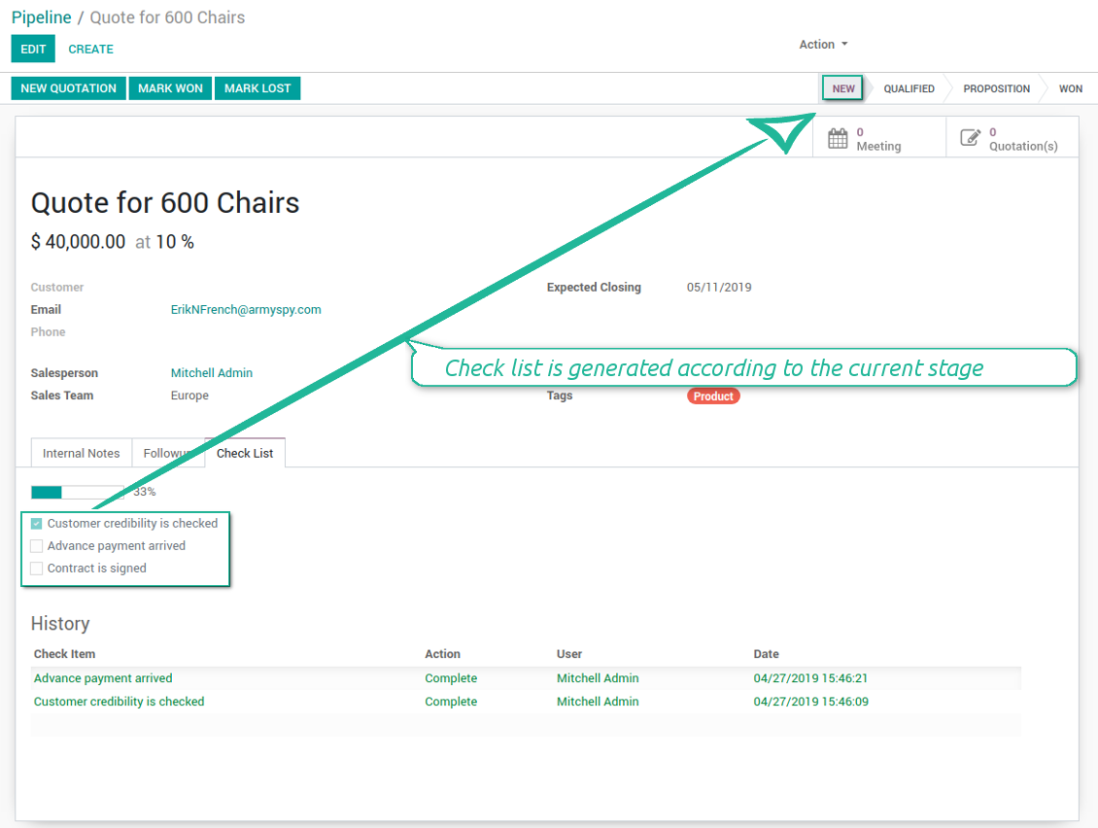Tick the Contract is signed checkbox

(36, 569)
